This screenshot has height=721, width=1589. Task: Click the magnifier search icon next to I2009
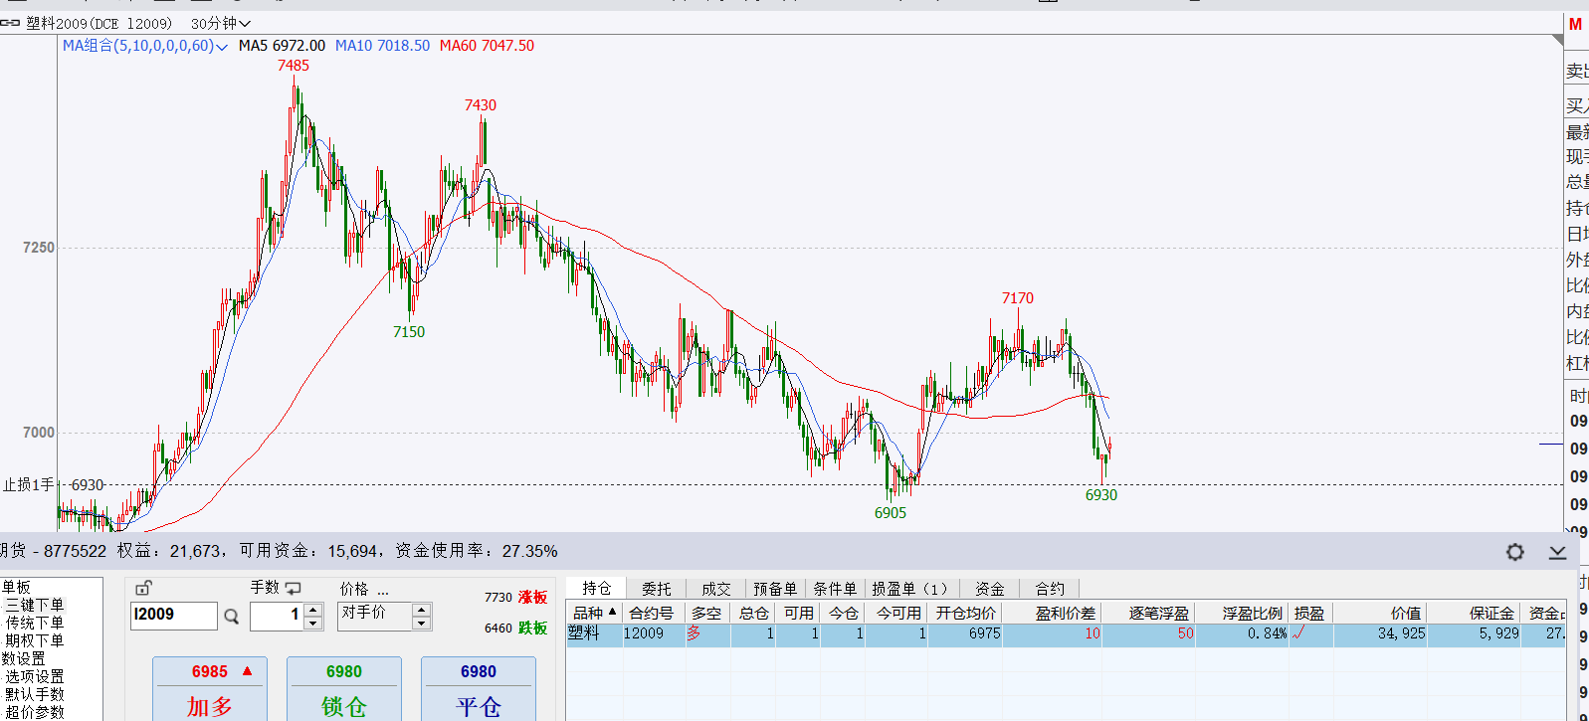232,617
